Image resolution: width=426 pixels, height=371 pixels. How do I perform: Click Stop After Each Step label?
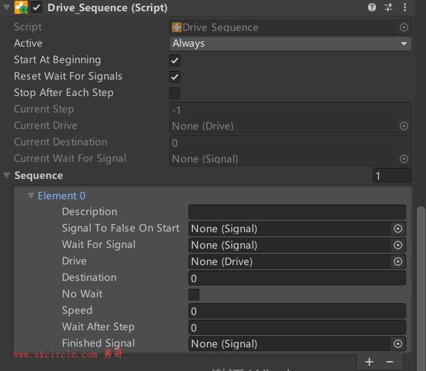[64, 93]
